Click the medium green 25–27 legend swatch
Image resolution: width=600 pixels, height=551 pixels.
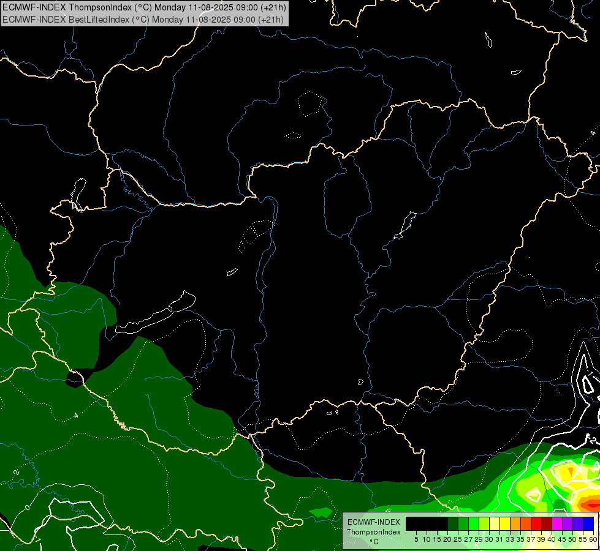pyautogui.click(x=463, y=524)
